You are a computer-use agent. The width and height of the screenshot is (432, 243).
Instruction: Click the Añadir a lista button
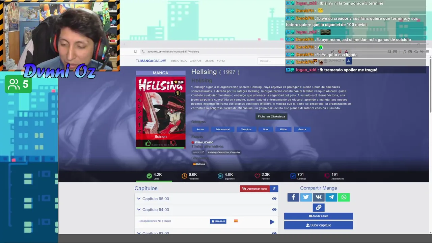(319, 216)
